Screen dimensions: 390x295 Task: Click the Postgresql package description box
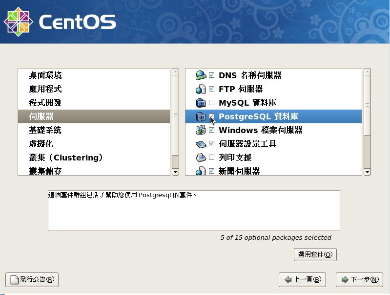[194, 210]
